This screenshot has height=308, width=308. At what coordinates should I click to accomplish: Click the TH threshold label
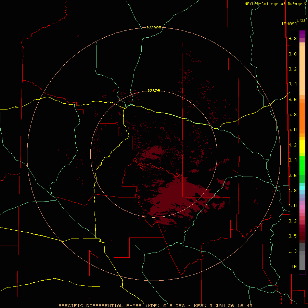[294, 266]
